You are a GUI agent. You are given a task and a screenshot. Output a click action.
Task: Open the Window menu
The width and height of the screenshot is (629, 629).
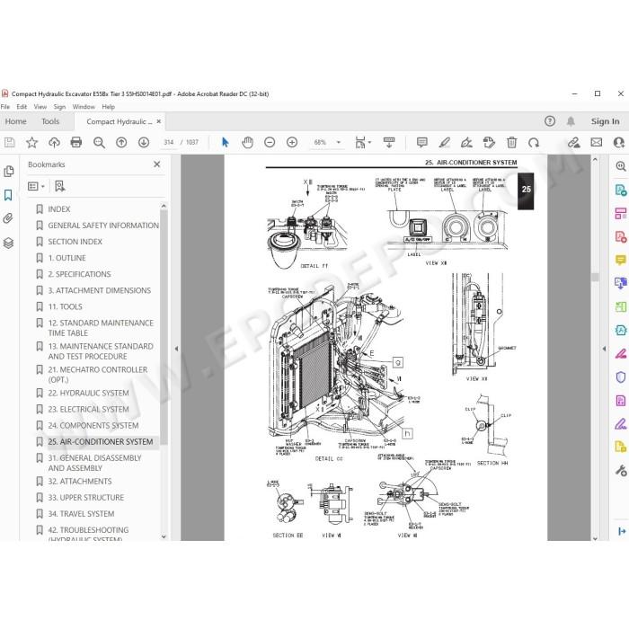click(84, 107)
